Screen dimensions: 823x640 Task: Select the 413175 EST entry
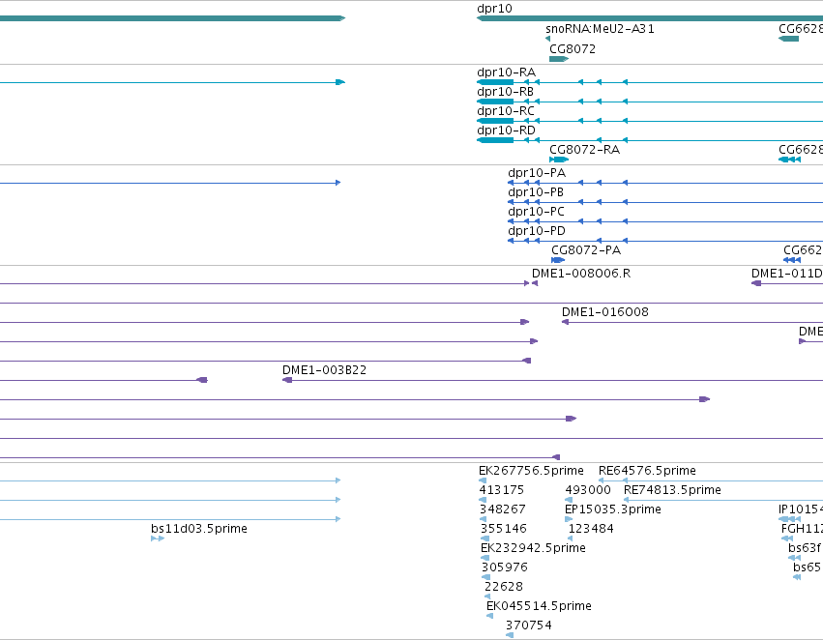(502, 490)
